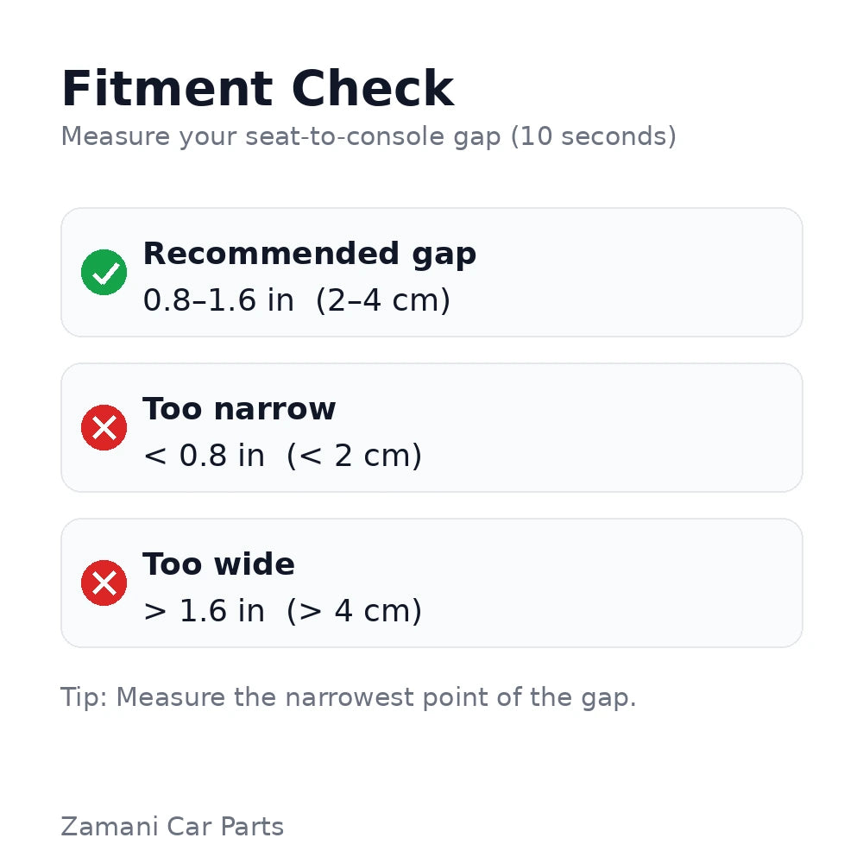Select the Recommended gap heading
The image size is (863, 863).
point(309,254)
